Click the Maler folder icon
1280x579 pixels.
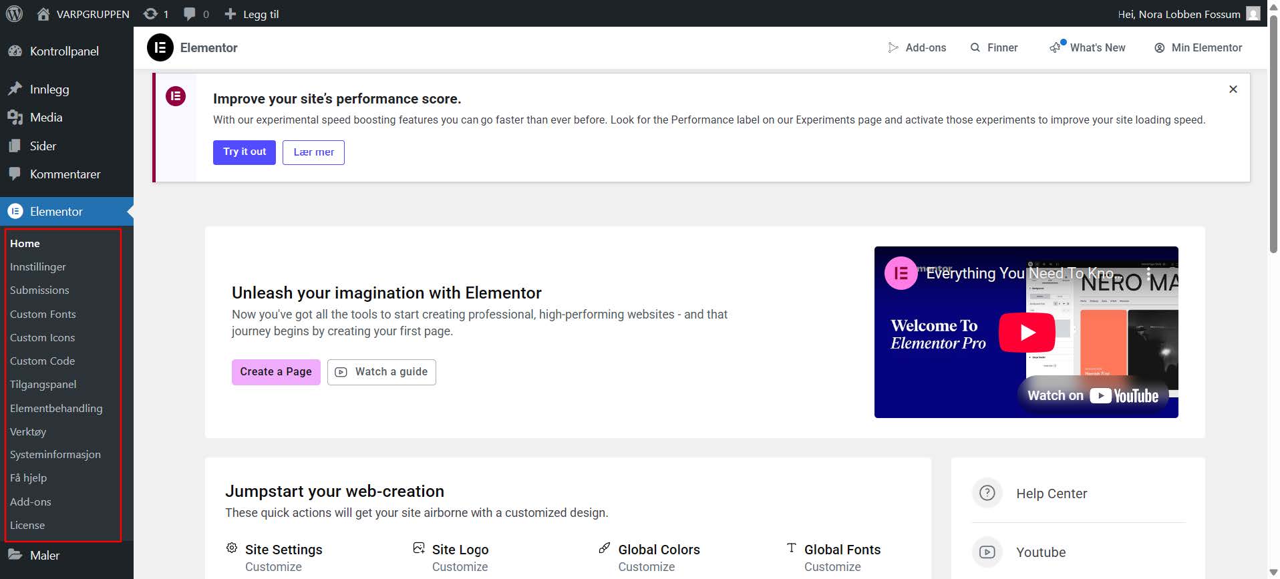click(x=15, y=554)
